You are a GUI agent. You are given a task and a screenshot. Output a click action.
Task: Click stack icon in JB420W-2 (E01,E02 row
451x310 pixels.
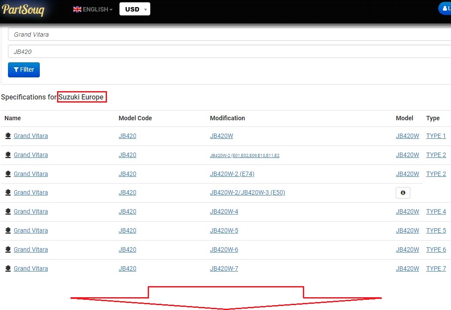point(8,155)
